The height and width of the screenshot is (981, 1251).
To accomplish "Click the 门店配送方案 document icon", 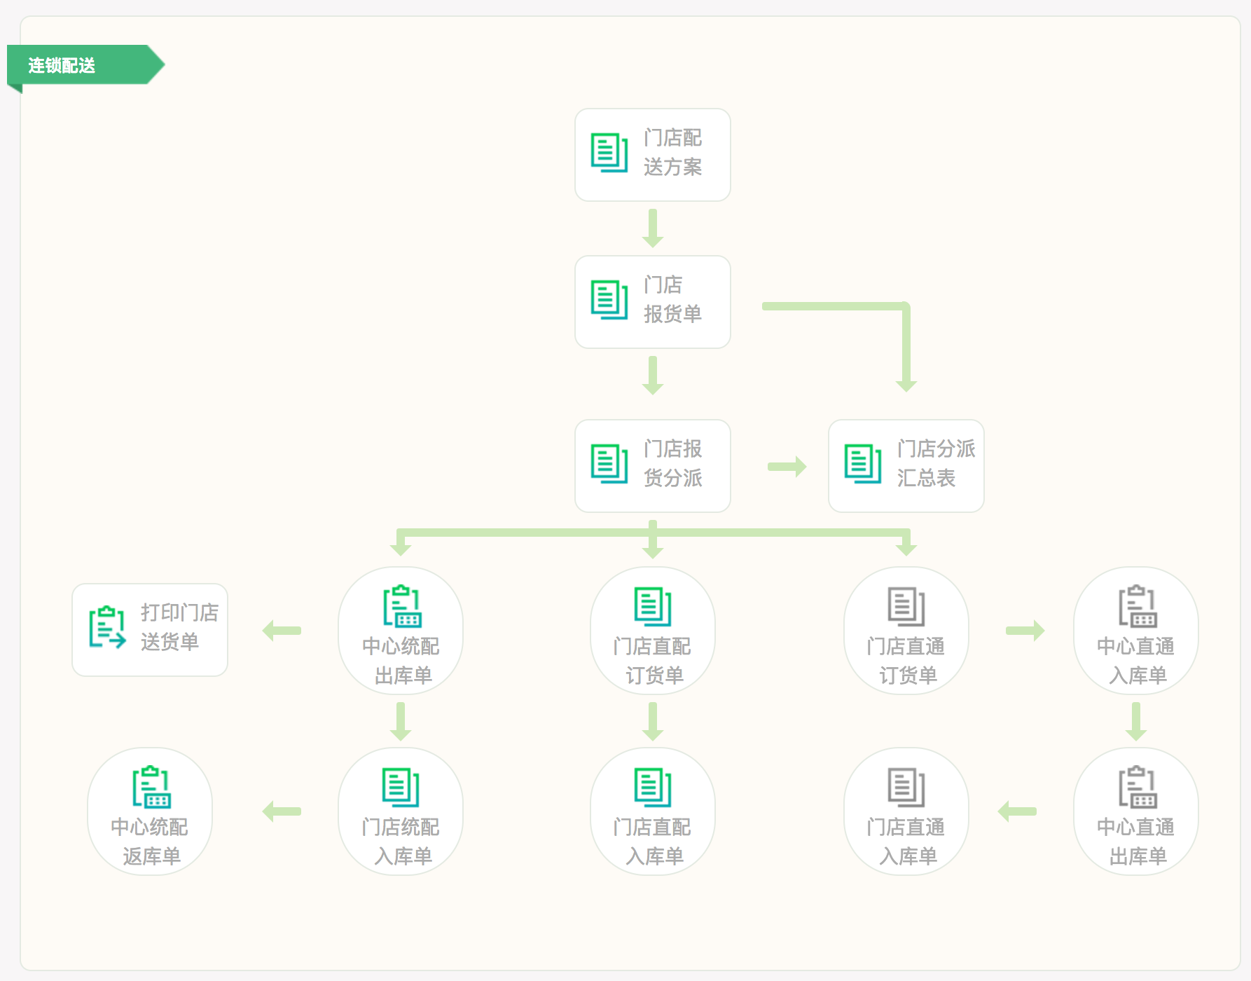I will (609, 153).
